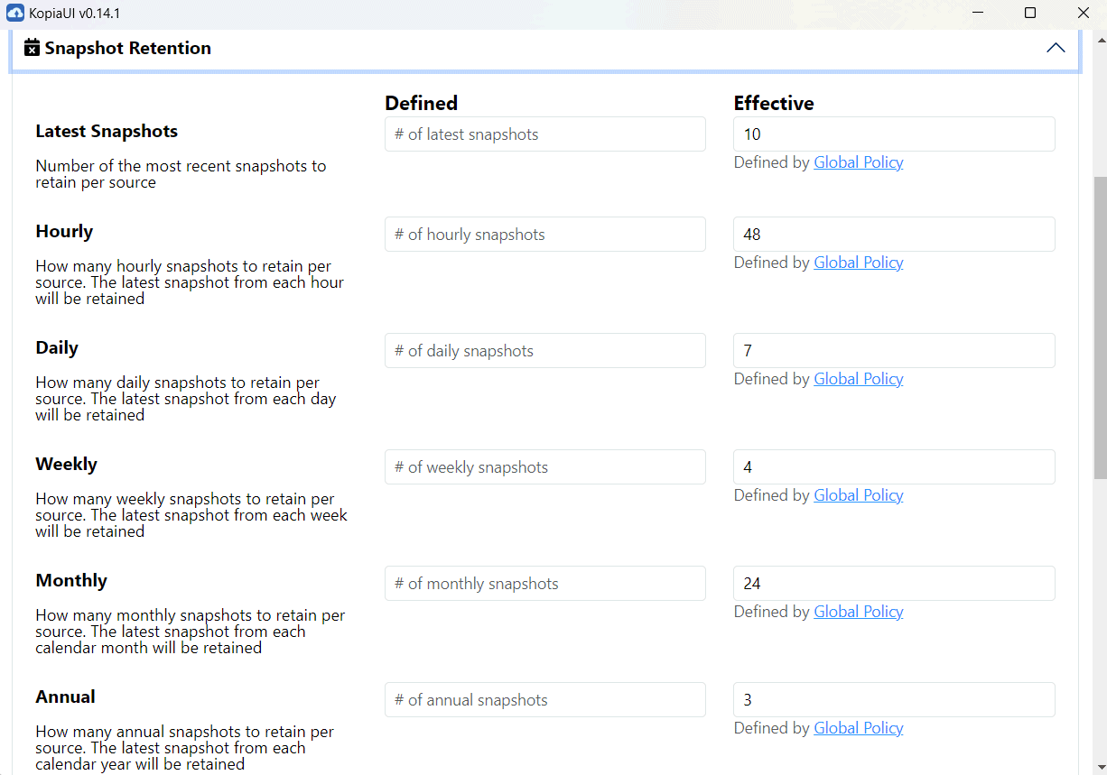This screenshot has height=775, width=1107.
Task: Focus the defined daily snapshots field
Action: (x=544, y=351)
